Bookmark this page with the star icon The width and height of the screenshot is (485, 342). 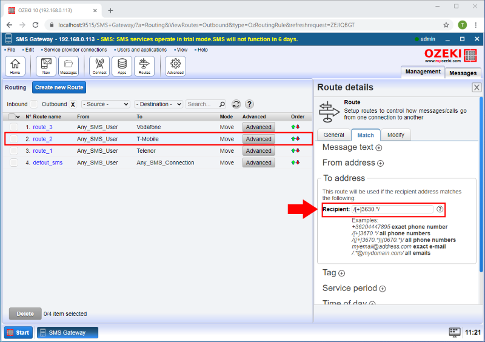click(x=446, y=25)
